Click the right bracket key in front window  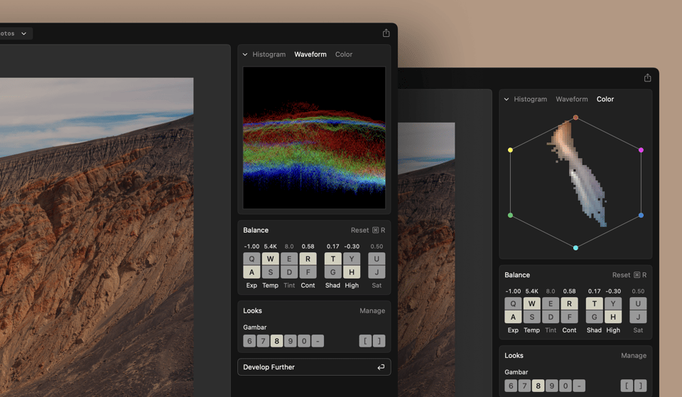pyautogui.click(x=379, y=341)
